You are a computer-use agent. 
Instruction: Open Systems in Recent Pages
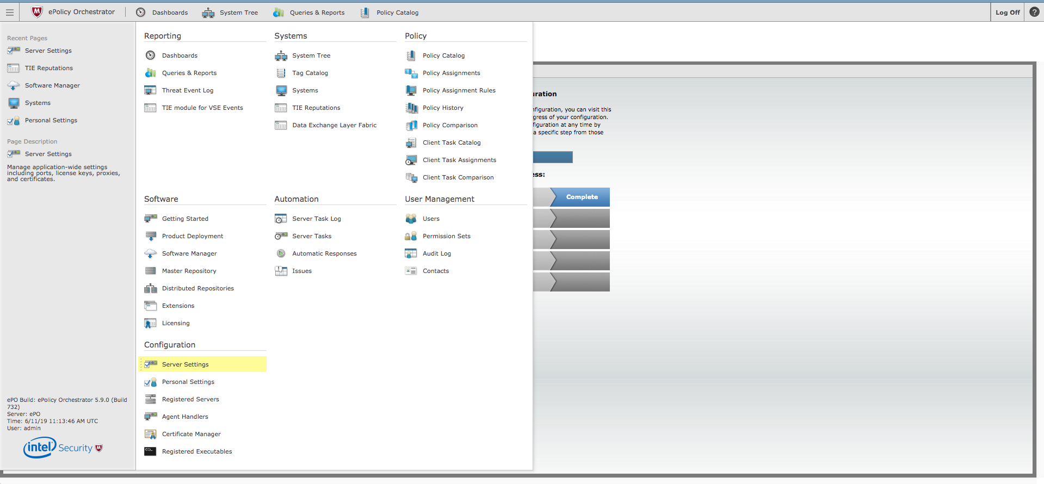pyautogui.click(x=38, y=103)
